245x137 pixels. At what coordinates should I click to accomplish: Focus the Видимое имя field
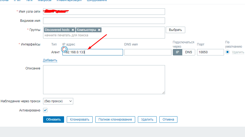104,21
